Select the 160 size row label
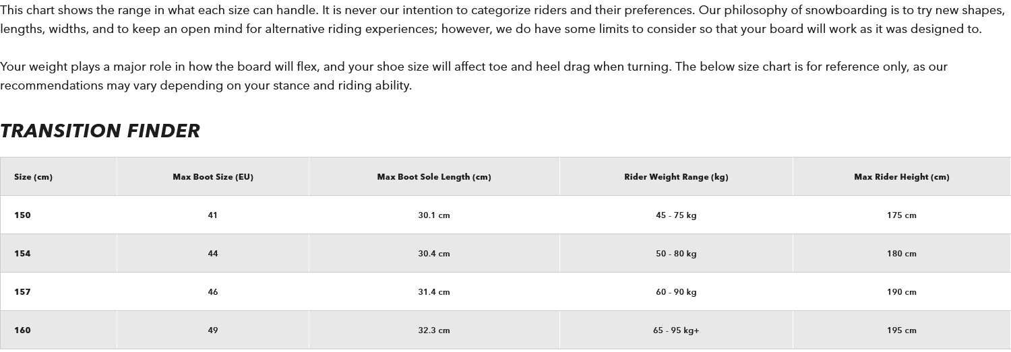The width and height of the screenshot is (1011, 352). [x=23, y=330]
